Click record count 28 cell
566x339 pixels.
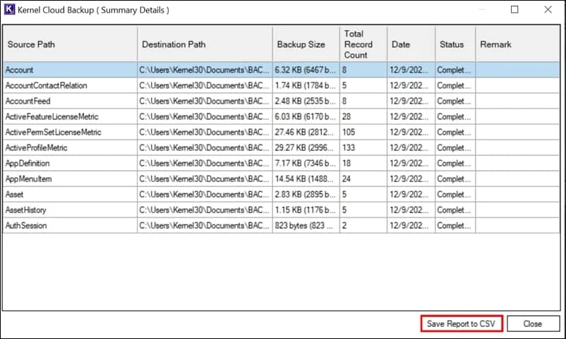click(x=363, y=116)
